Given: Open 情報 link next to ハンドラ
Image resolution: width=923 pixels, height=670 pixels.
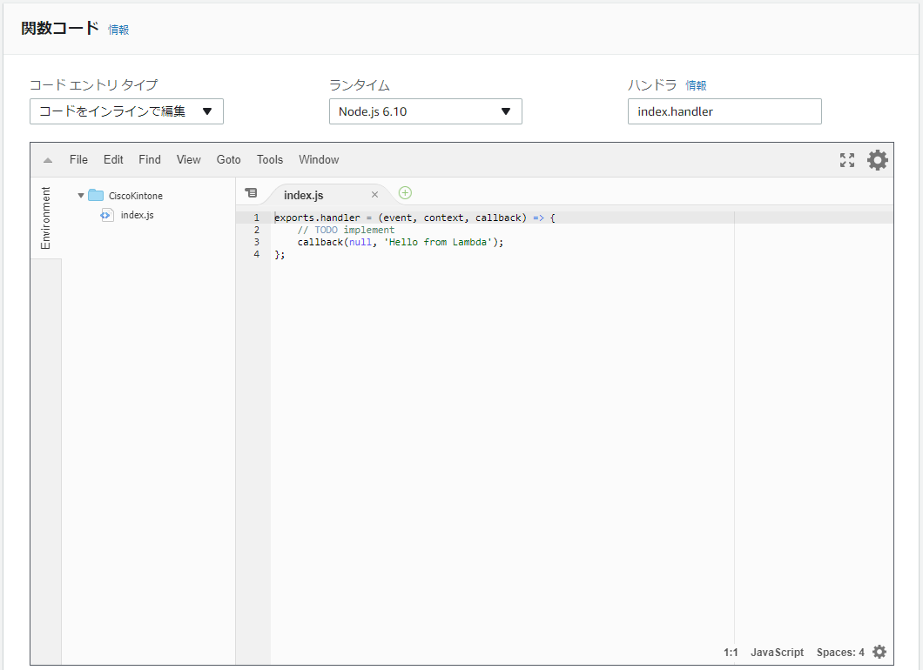Looking at the screenshot, I should [696, 86].
